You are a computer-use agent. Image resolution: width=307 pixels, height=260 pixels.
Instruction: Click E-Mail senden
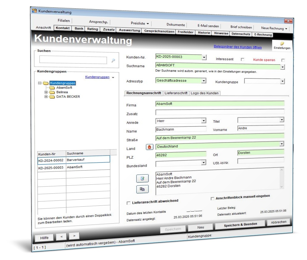[208, 26]
